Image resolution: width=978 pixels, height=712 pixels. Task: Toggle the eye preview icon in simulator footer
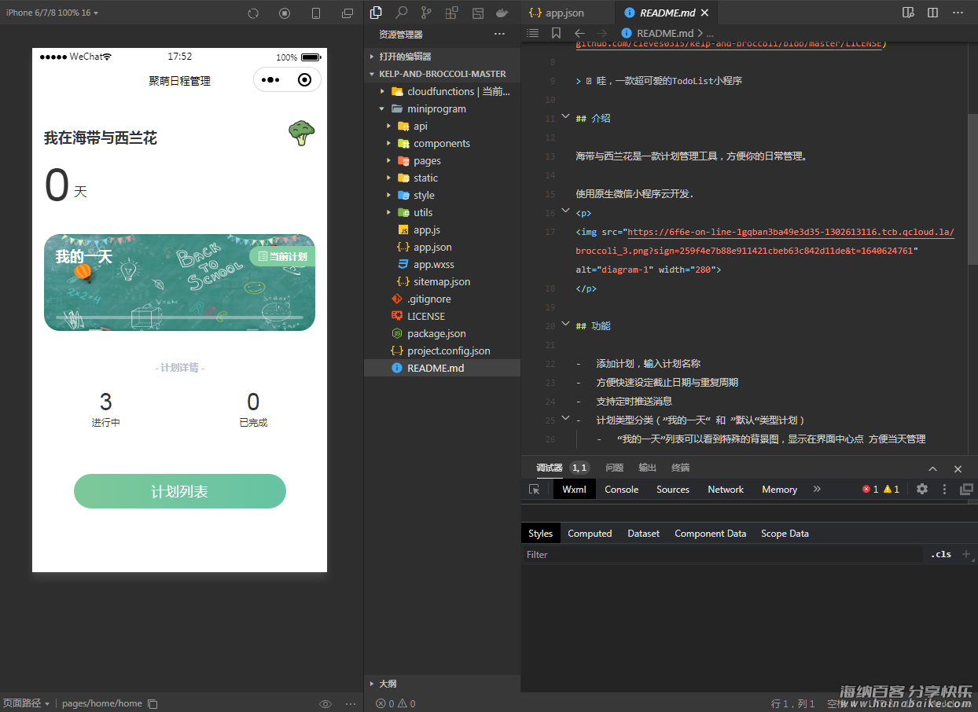[325, 703]
